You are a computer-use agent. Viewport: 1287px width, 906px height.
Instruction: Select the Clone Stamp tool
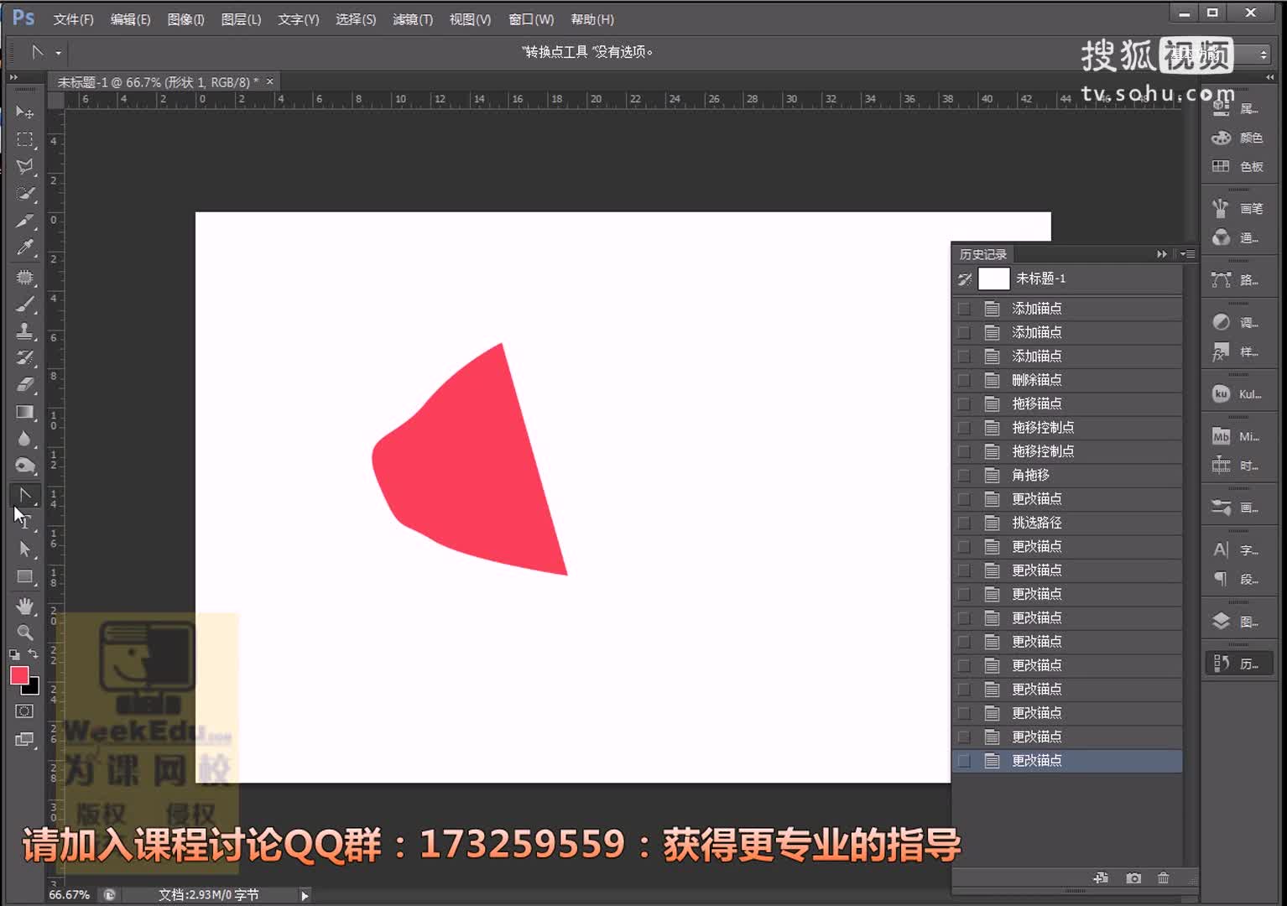click(25, 331)
